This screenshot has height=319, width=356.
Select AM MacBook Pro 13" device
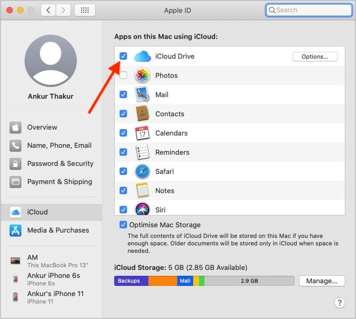point(52,261)
